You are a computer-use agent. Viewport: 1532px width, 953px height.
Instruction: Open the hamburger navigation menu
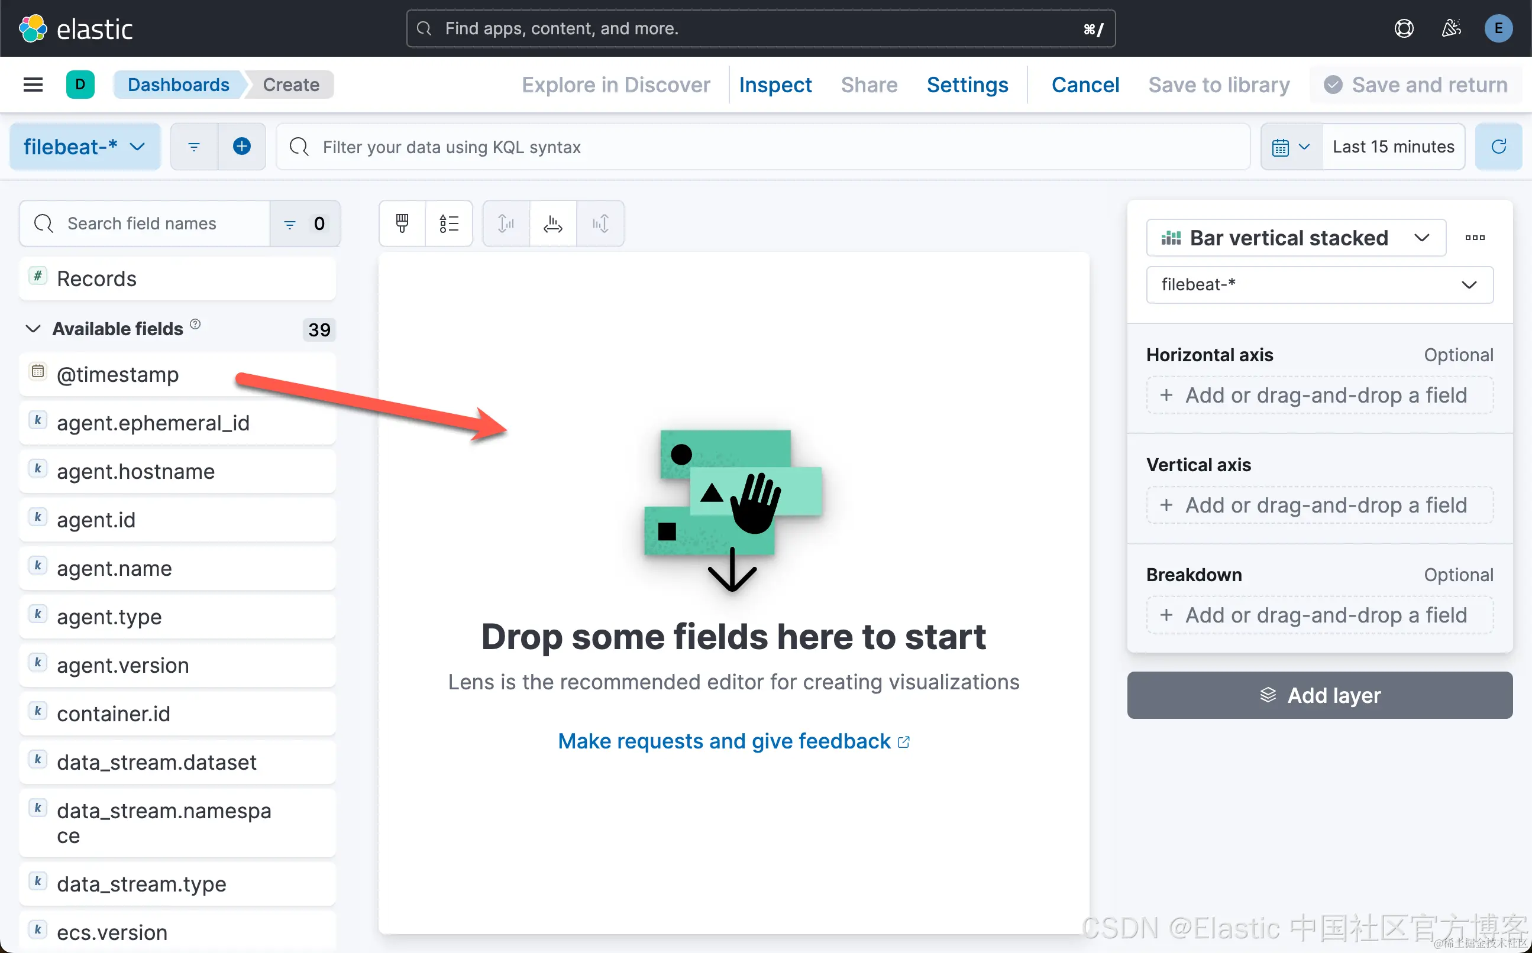point(33,85)
